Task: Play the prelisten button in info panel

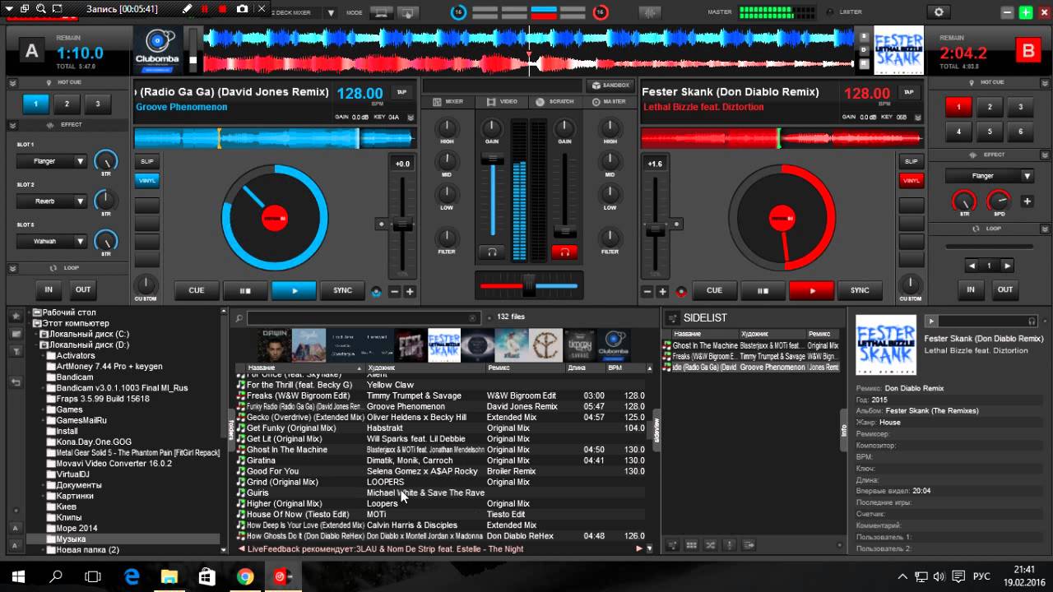Action: coord(931,321)
